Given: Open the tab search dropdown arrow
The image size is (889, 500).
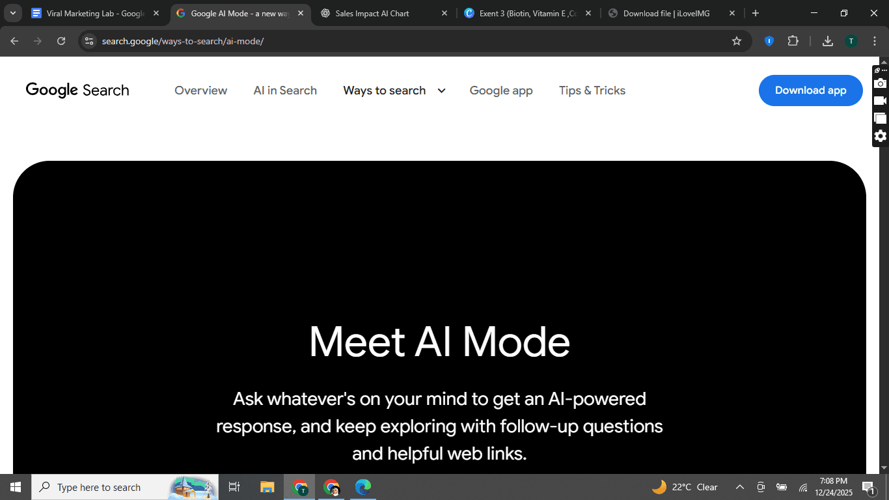Looking at the screenshot, I should point(12,13).
